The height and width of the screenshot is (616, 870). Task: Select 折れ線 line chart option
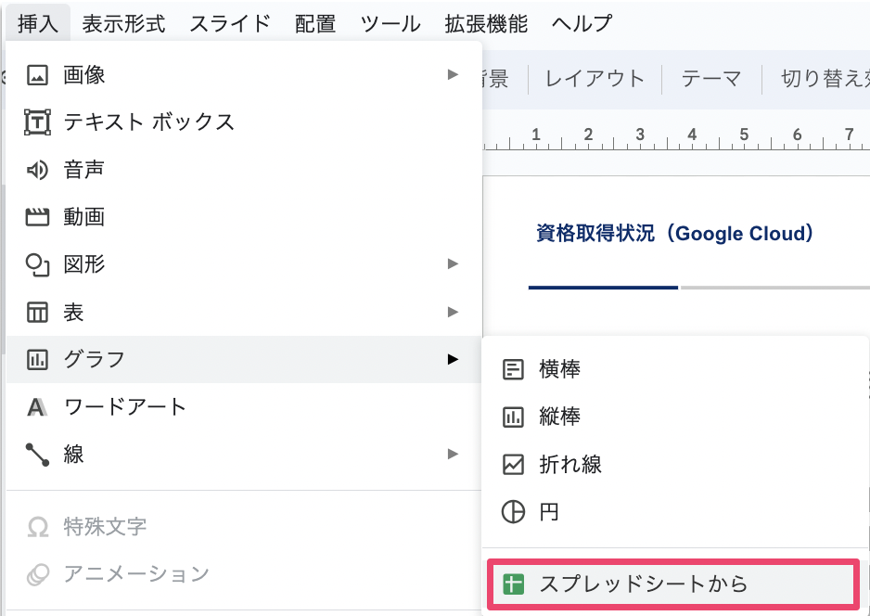[569, 464]
